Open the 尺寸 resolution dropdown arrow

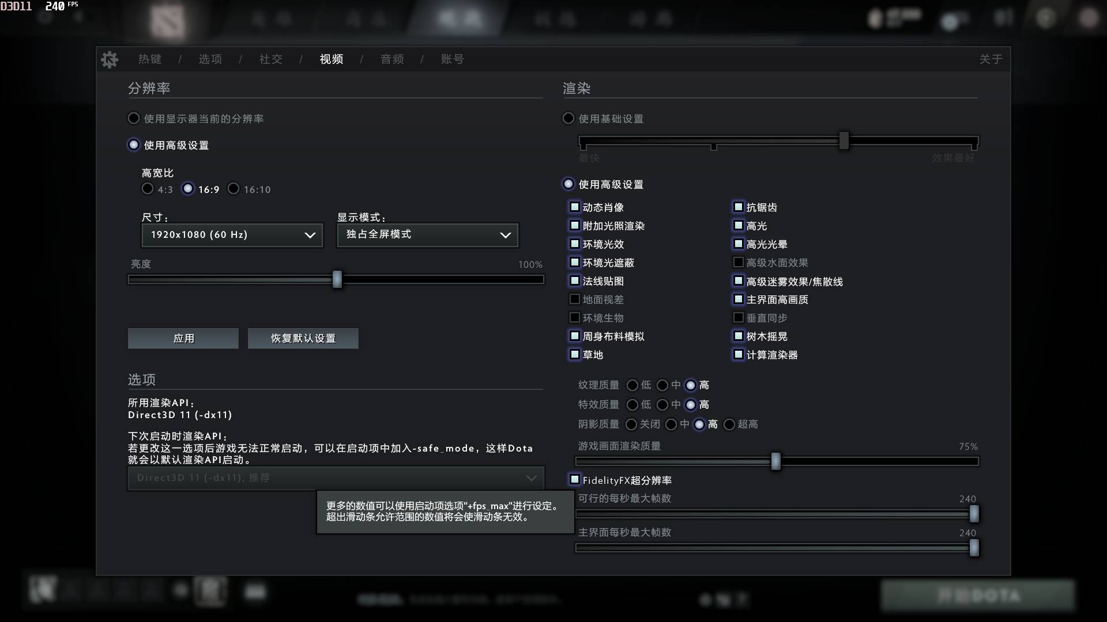tap(310, 235)
